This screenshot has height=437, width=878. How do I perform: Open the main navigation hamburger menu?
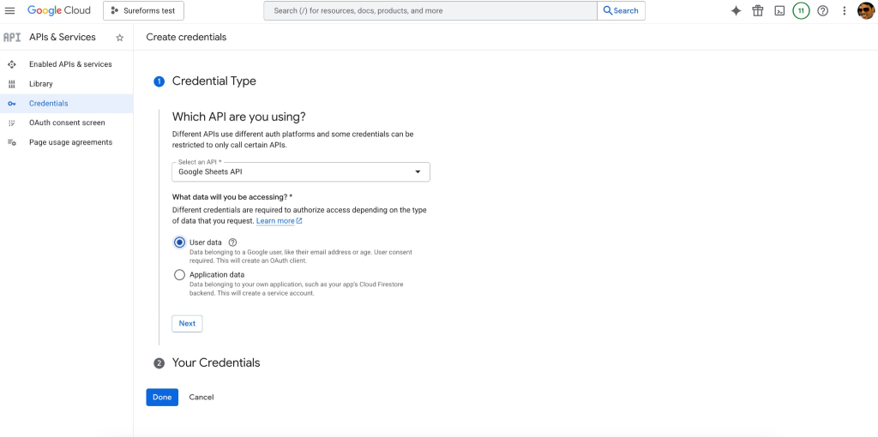pyautogui.click(x=10, y=10)
